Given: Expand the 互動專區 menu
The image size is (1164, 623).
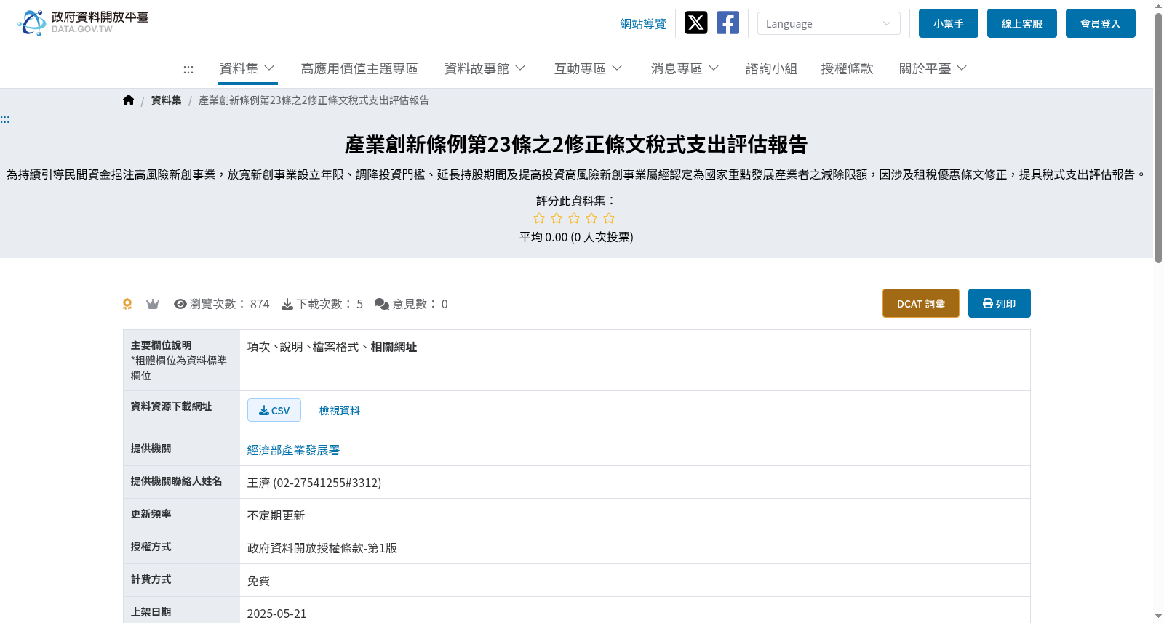Looking at the screenshot, I should tap(588, 68).
